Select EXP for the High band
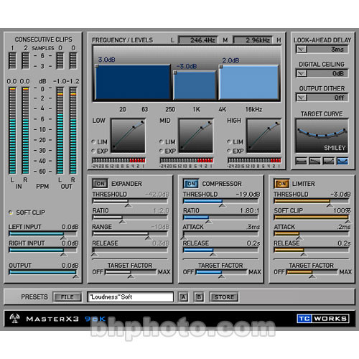This screenshot has height=359, width=359. click(x=229, y=151)
